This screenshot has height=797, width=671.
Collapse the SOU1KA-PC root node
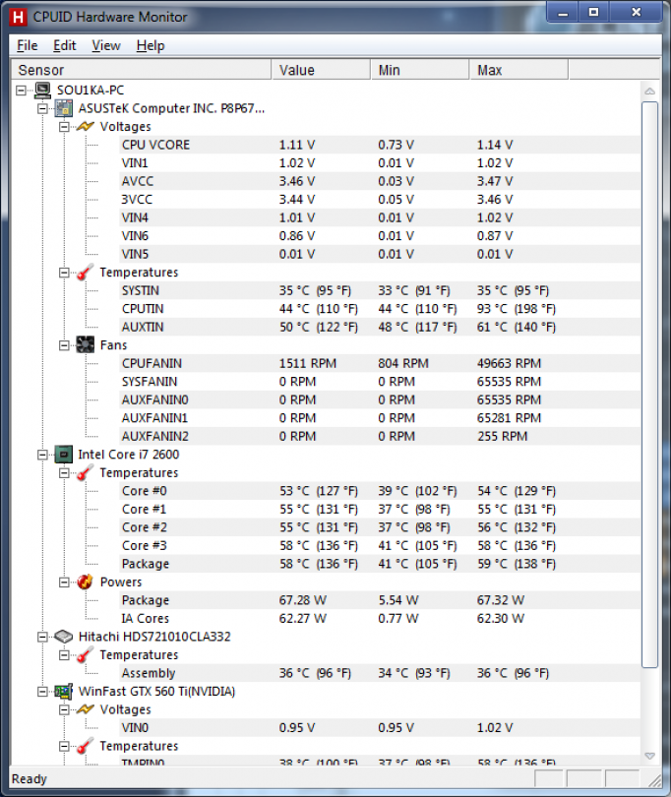coord(22,90)
